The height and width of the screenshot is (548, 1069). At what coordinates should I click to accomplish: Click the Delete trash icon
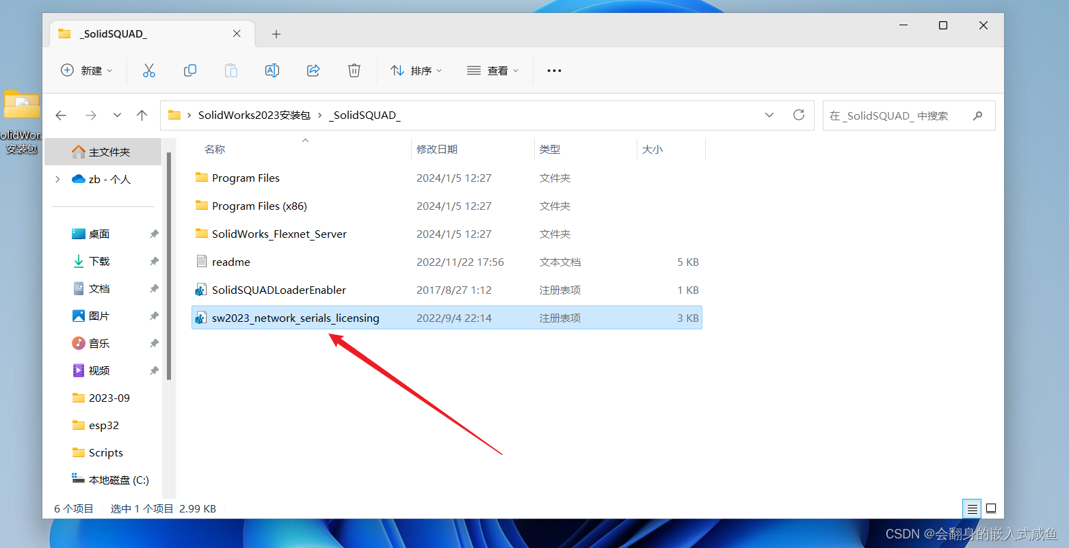tap(354, 70)
